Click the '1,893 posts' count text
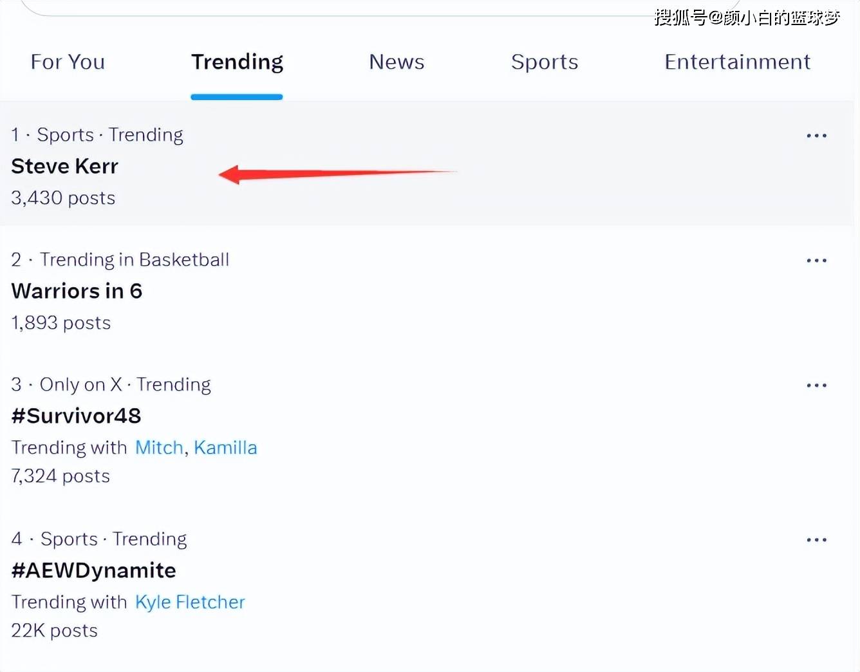 pyautogui.click(x=61, y=322)
